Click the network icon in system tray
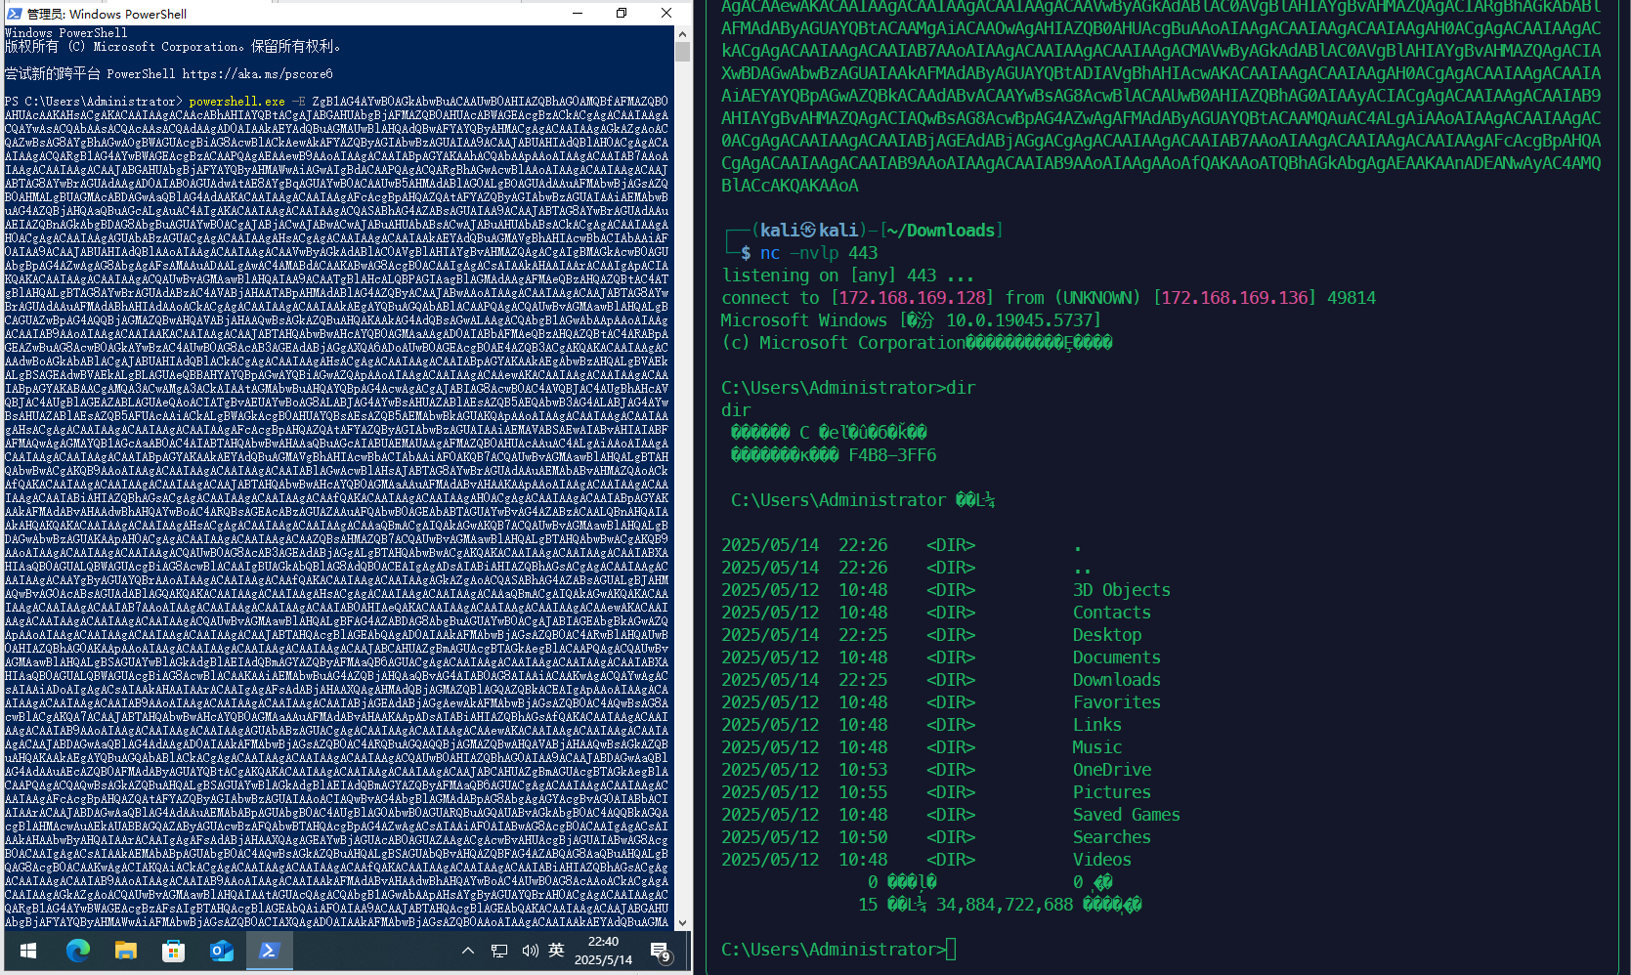The image size is (1631, 975). (499, 951)
